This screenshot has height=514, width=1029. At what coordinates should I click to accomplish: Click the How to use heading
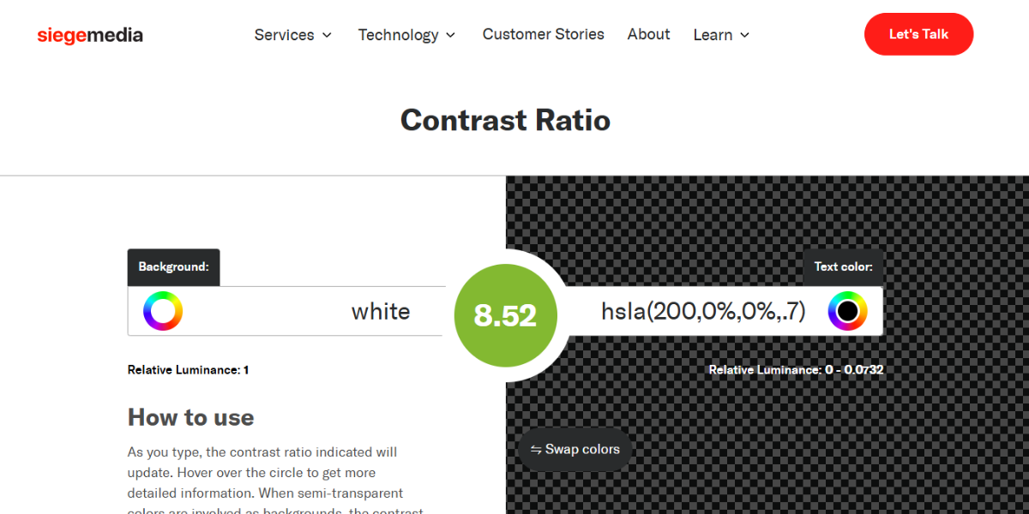coord(190,417)
